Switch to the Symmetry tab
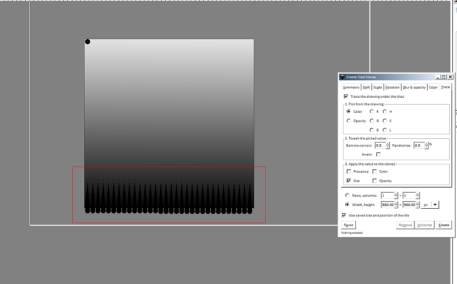 tap(351, 87)
